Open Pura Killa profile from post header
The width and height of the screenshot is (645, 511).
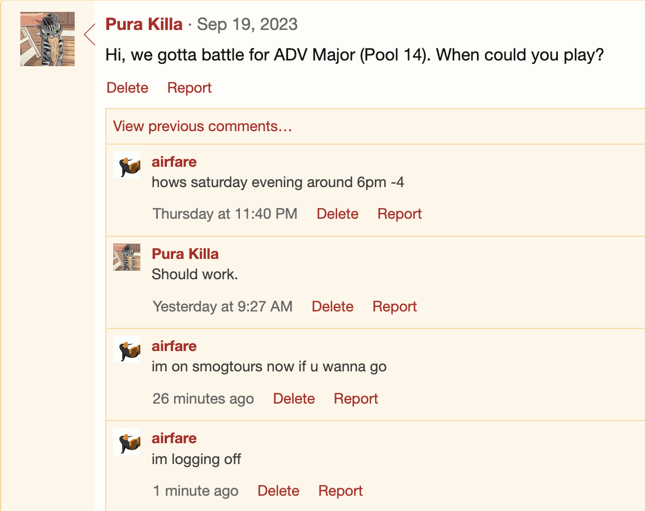(144, 24)
